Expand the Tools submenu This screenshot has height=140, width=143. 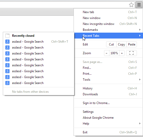tap(108, 80)
